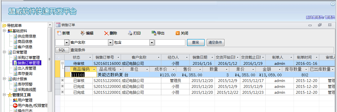This screenshot has width=337, height=112.
Task: Open 客户信息 in the navigation tree
Action: pos(25,47)
